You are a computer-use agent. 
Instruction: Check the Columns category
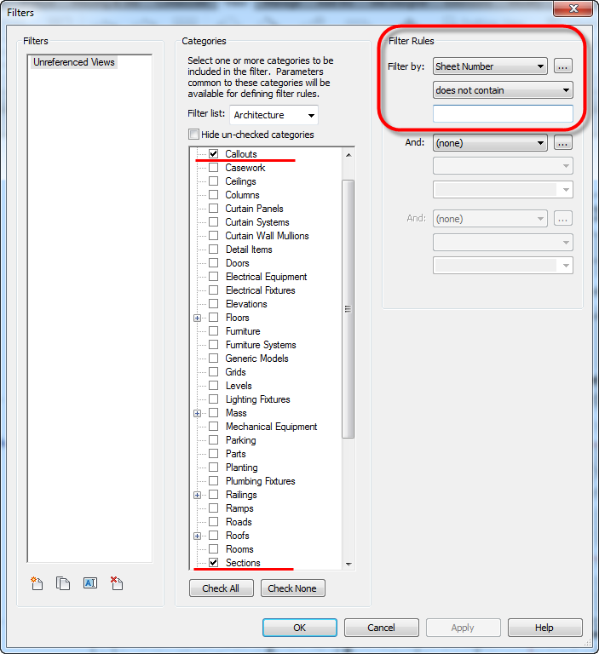coord(213,195)
